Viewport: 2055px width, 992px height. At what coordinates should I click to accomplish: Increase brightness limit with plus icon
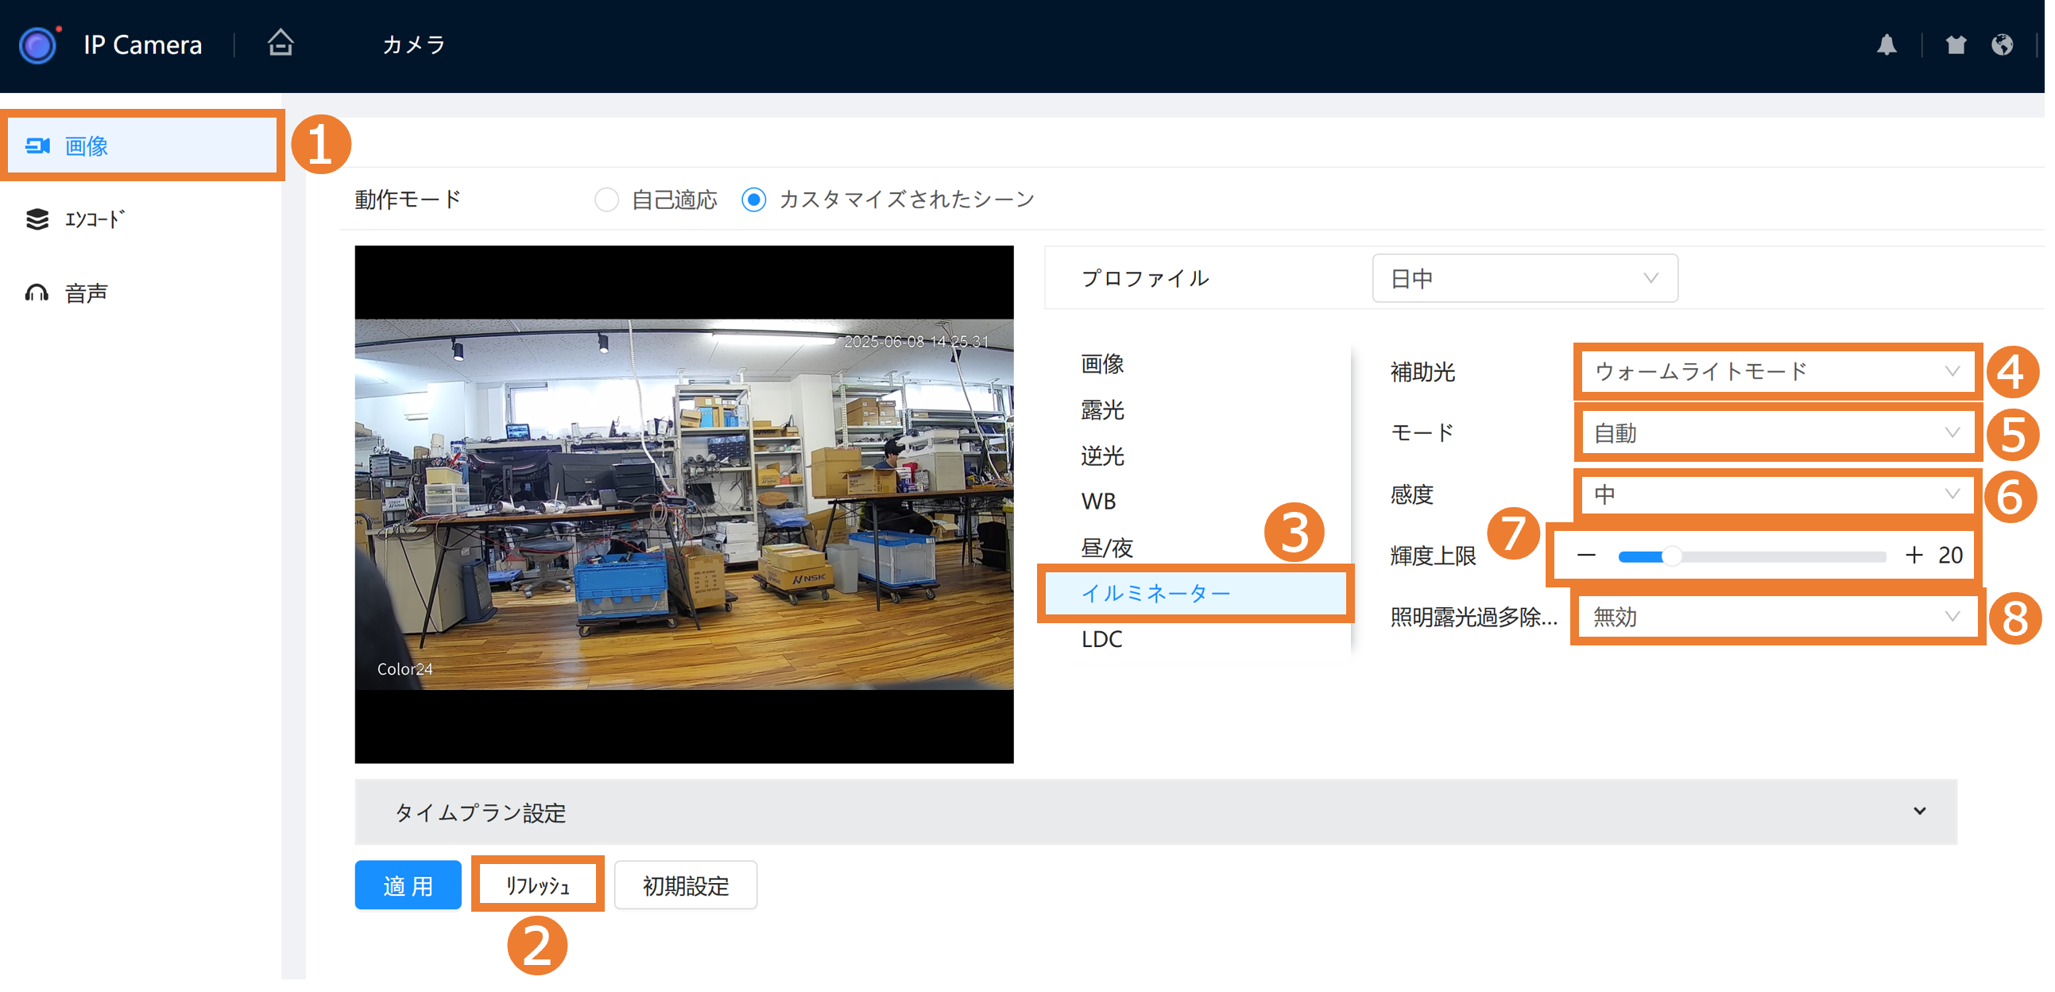[x=1913, y=556]
